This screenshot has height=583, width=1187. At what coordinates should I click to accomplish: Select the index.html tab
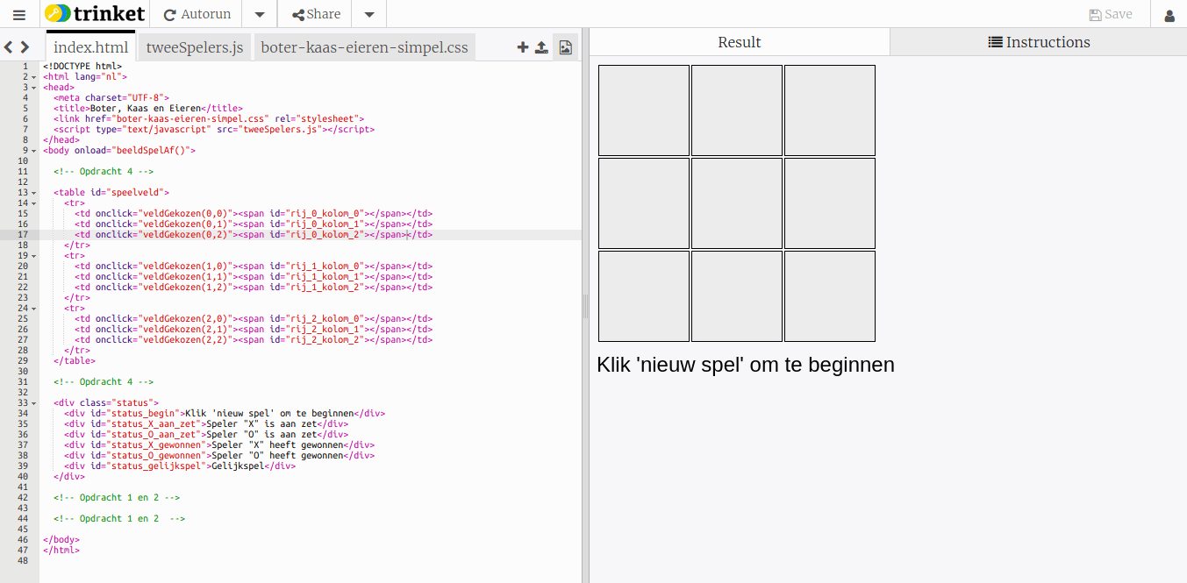pos(91,47)
